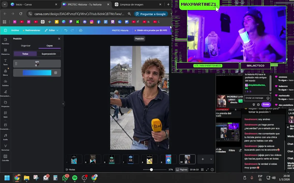Collapse the side panel with arrow handle
This screenshot has width=294, height=183.
63,104
